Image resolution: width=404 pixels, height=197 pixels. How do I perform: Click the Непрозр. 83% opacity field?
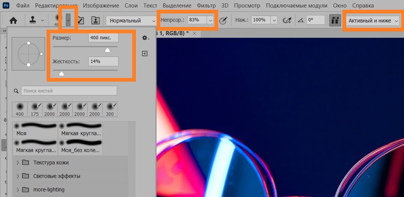coord(197,20)
